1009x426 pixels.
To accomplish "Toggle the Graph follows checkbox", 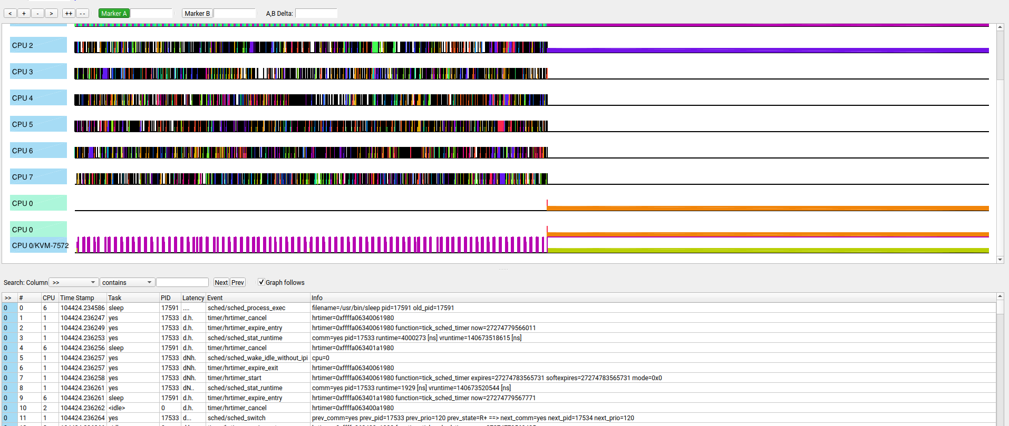I will tap(261, 282).
